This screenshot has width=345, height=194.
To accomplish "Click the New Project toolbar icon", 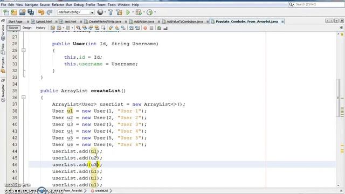I will (x=14, y=12).
